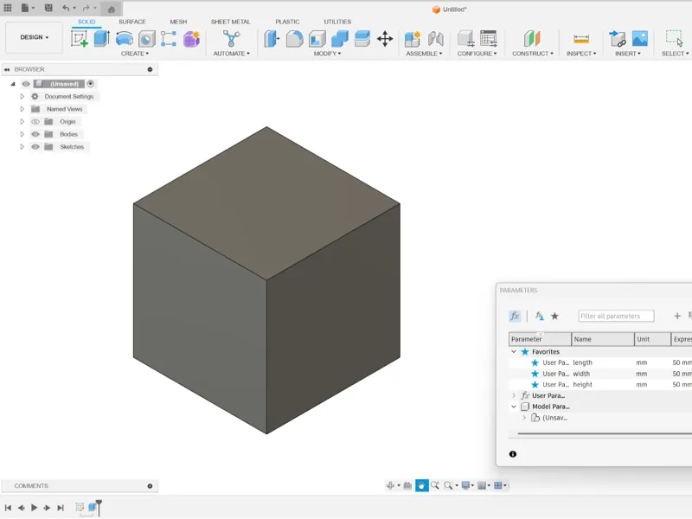Open the DESIGN workspace dropdown

pos(34,37)
